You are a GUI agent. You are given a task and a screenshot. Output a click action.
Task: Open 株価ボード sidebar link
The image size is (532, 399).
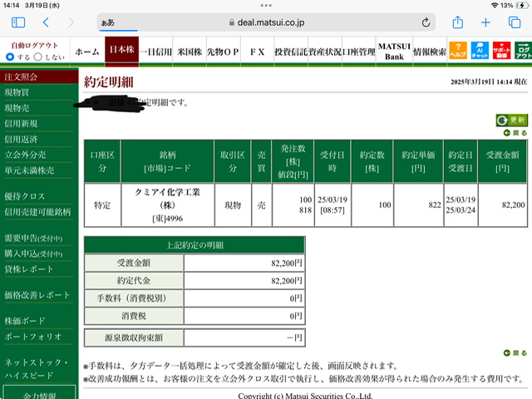tap(25, 321)
